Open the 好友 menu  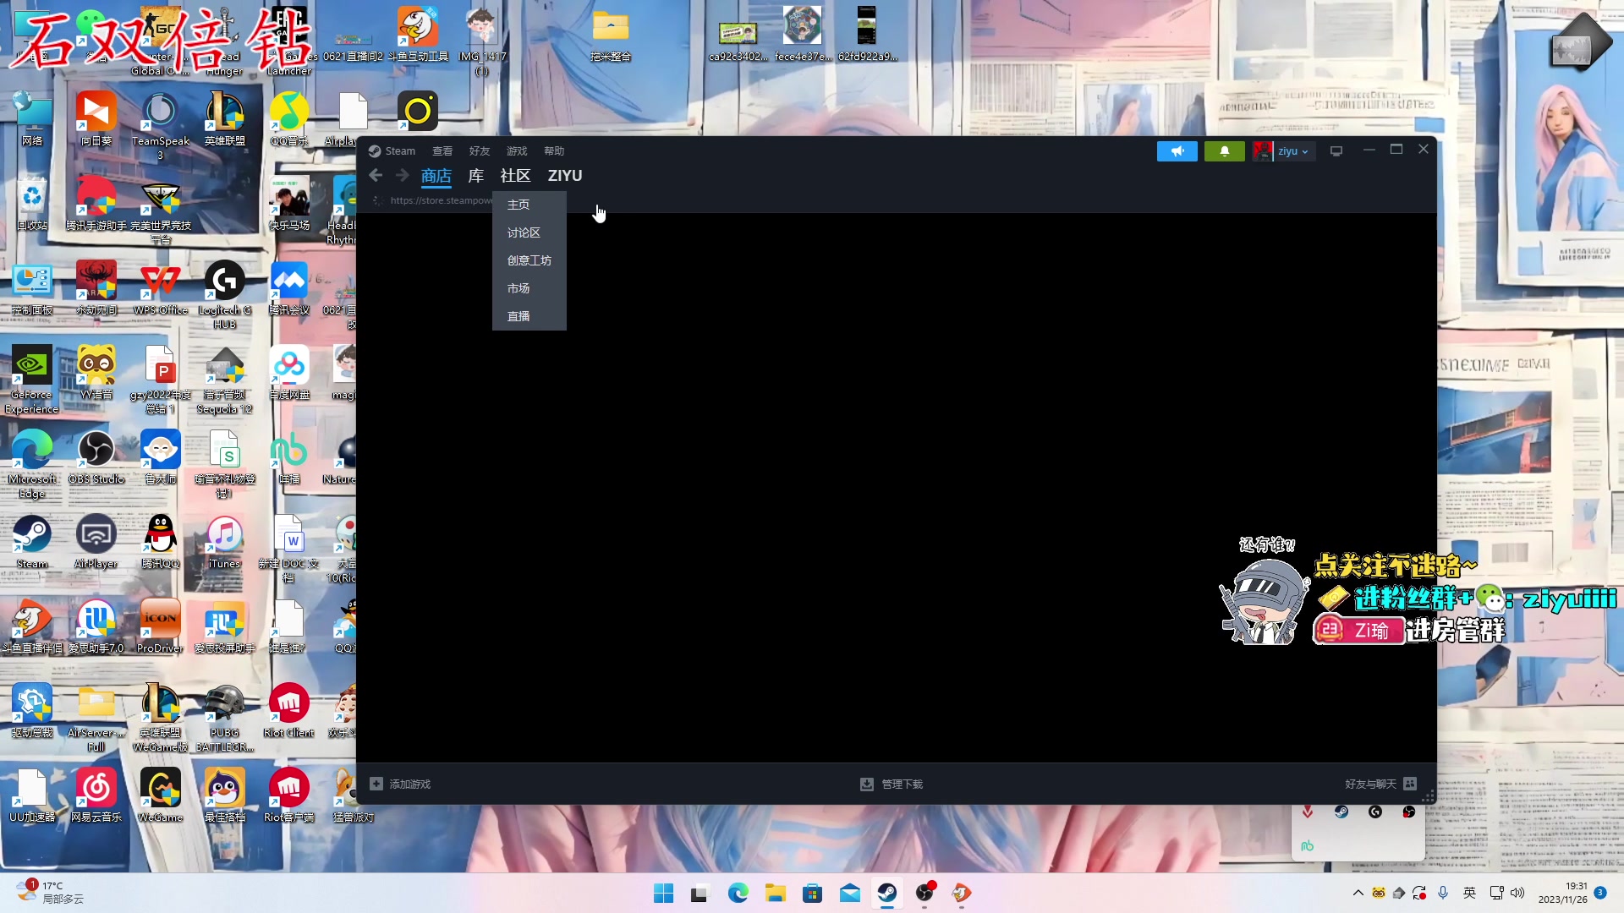480,151
